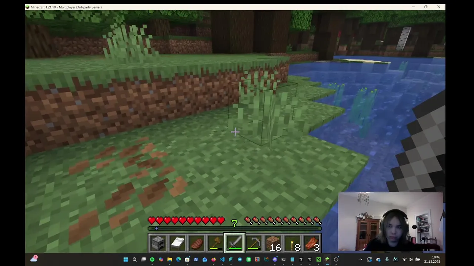The width and height of the screenshot is (474, 266).
Task: Open Task View from the taskbar
Action: click(144, 259)
